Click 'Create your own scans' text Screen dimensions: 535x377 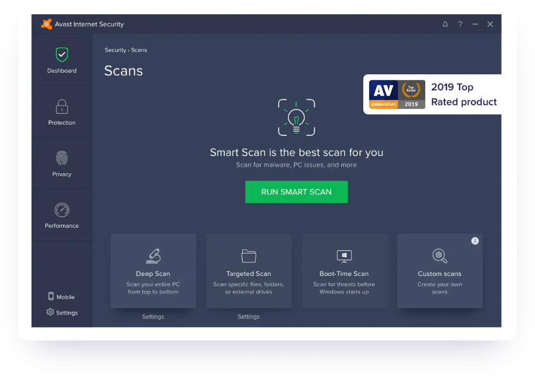point(439,288)
